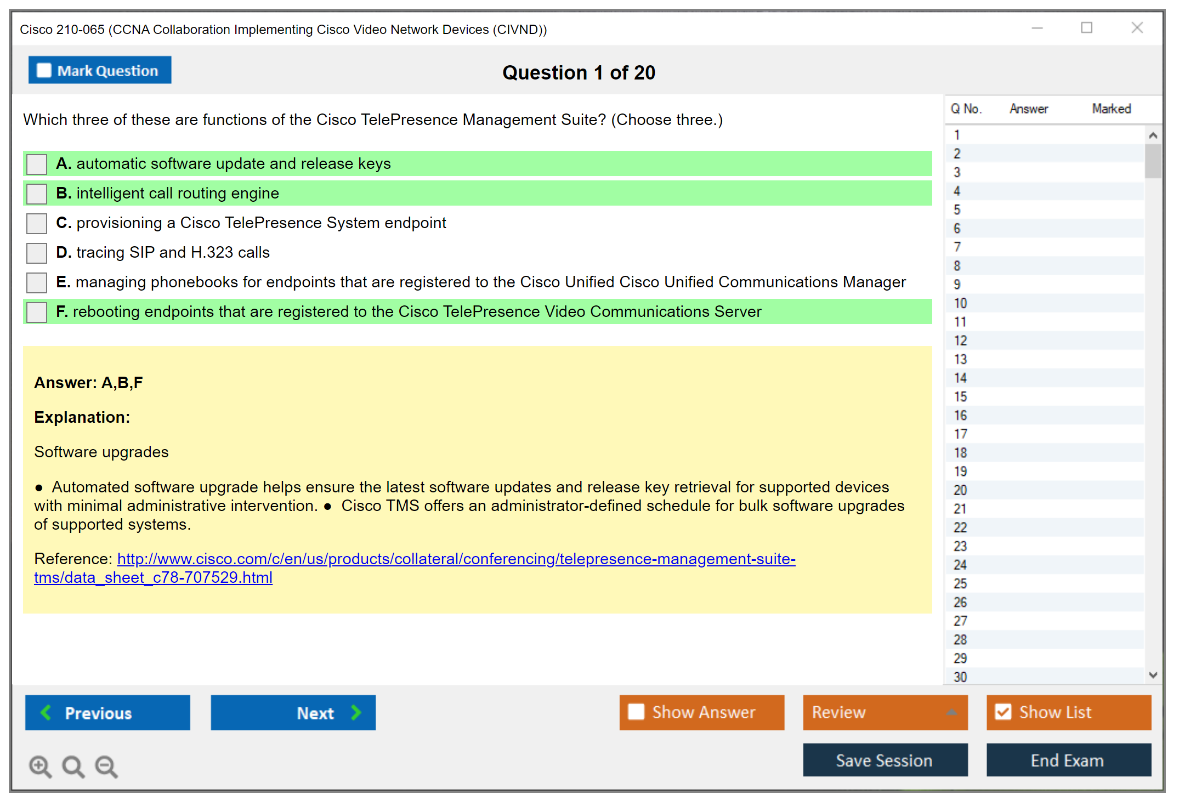Image resolution: width=1179 pixels, height=806 pixels.
Task: Expand the Review dropdown arrow
Action: (951, 712)
